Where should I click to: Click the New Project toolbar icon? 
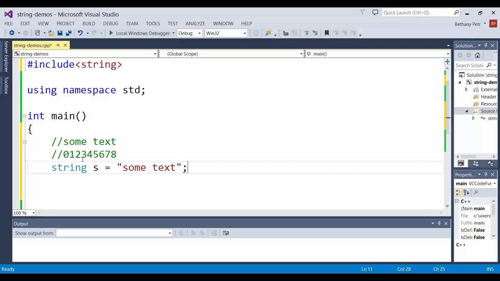[x=37, y=33]
